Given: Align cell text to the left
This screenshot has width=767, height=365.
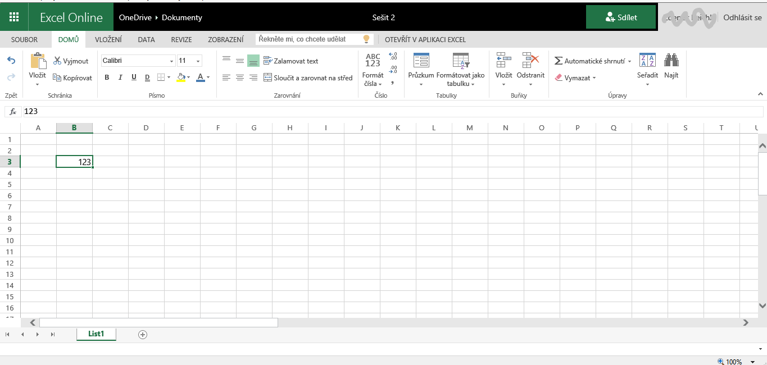Looking at the screenshot, I should coord(226,77).
